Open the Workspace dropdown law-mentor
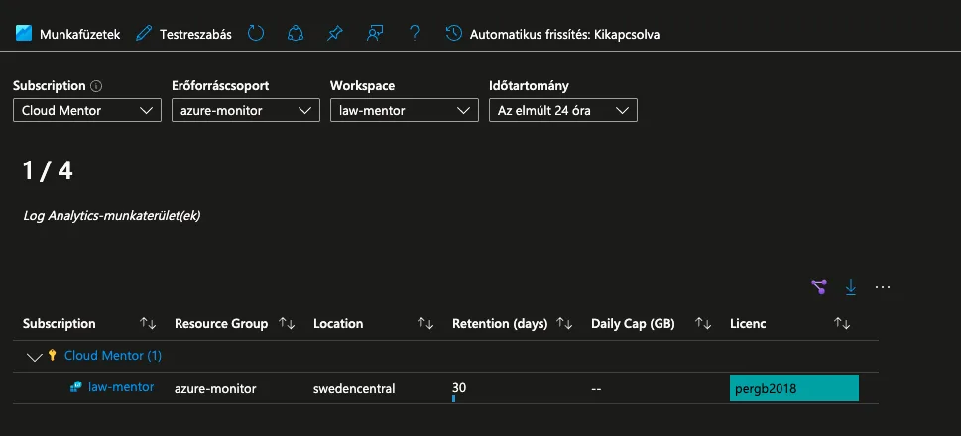The width and height of the screenshot is (961, 436). click(404, 110)
